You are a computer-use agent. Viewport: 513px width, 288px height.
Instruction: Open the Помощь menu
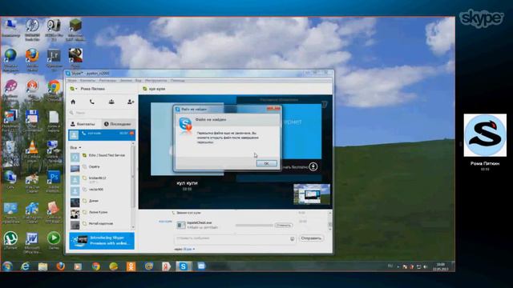pos(177,80)
